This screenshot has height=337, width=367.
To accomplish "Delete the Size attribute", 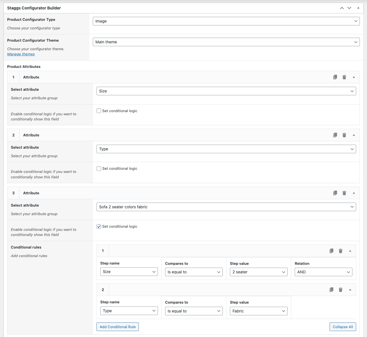I will (x=344, y=77).
